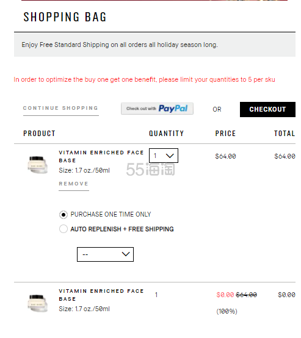Screen dimensions: 301x338
Task: Click the PRODUCT column header
Action: click(39, 134)
